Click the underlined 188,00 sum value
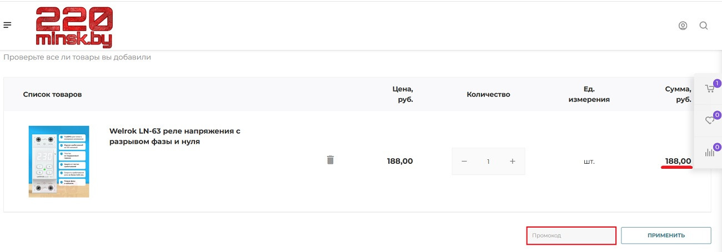The height and width of the screenshot is (252, 722). (678, 162)
